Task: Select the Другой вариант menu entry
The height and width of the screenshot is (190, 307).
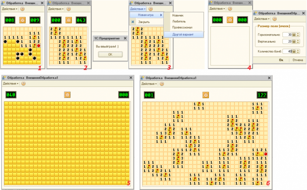Action: point(183,34)
